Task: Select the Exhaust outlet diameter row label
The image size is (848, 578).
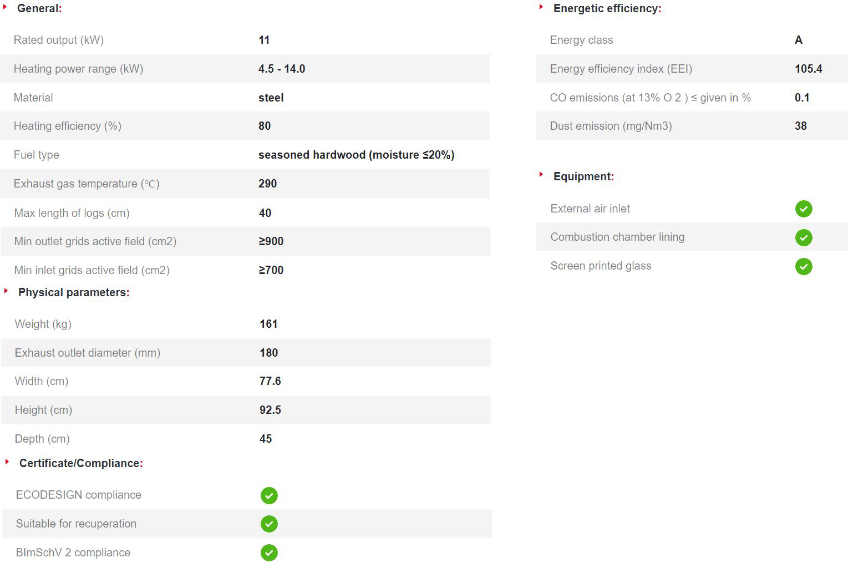Action: (x=88, y=353)
